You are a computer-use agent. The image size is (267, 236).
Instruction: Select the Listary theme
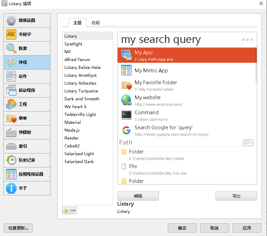(88, 36)
